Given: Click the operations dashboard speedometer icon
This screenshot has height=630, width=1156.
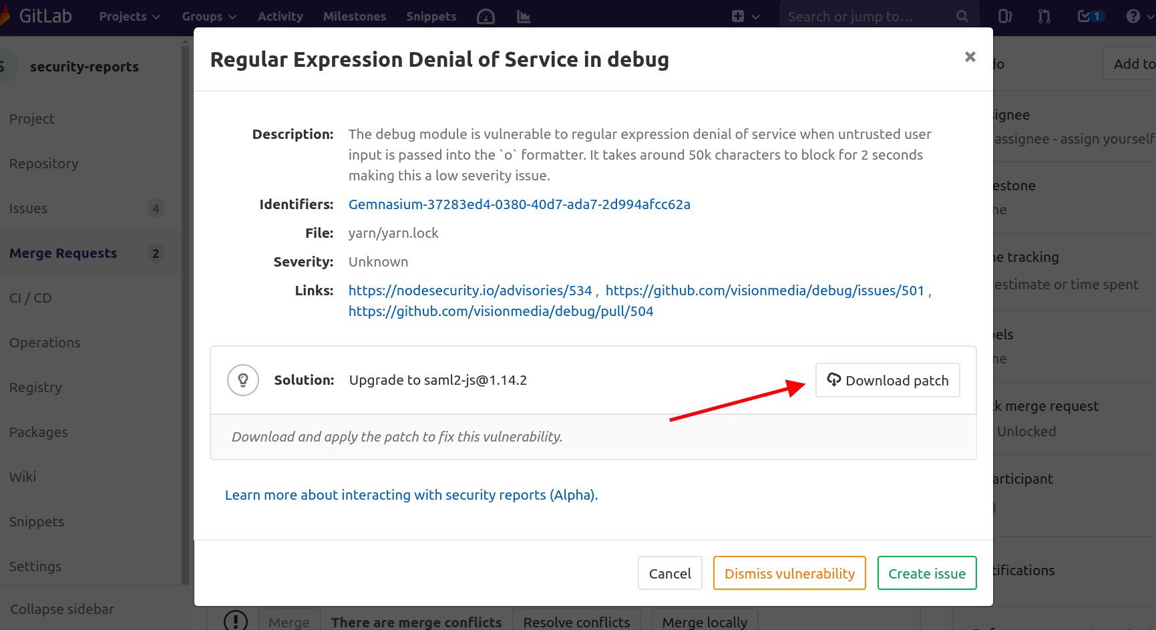Looking at the screenshot, I should [486, 17].
